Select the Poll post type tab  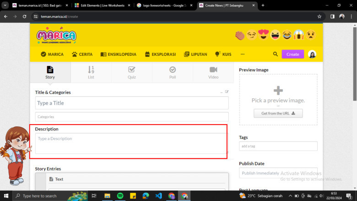173,72
